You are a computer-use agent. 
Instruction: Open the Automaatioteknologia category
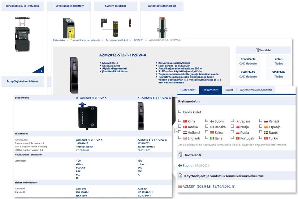162,6
